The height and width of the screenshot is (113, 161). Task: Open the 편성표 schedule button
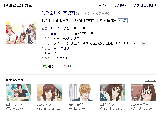50,66
